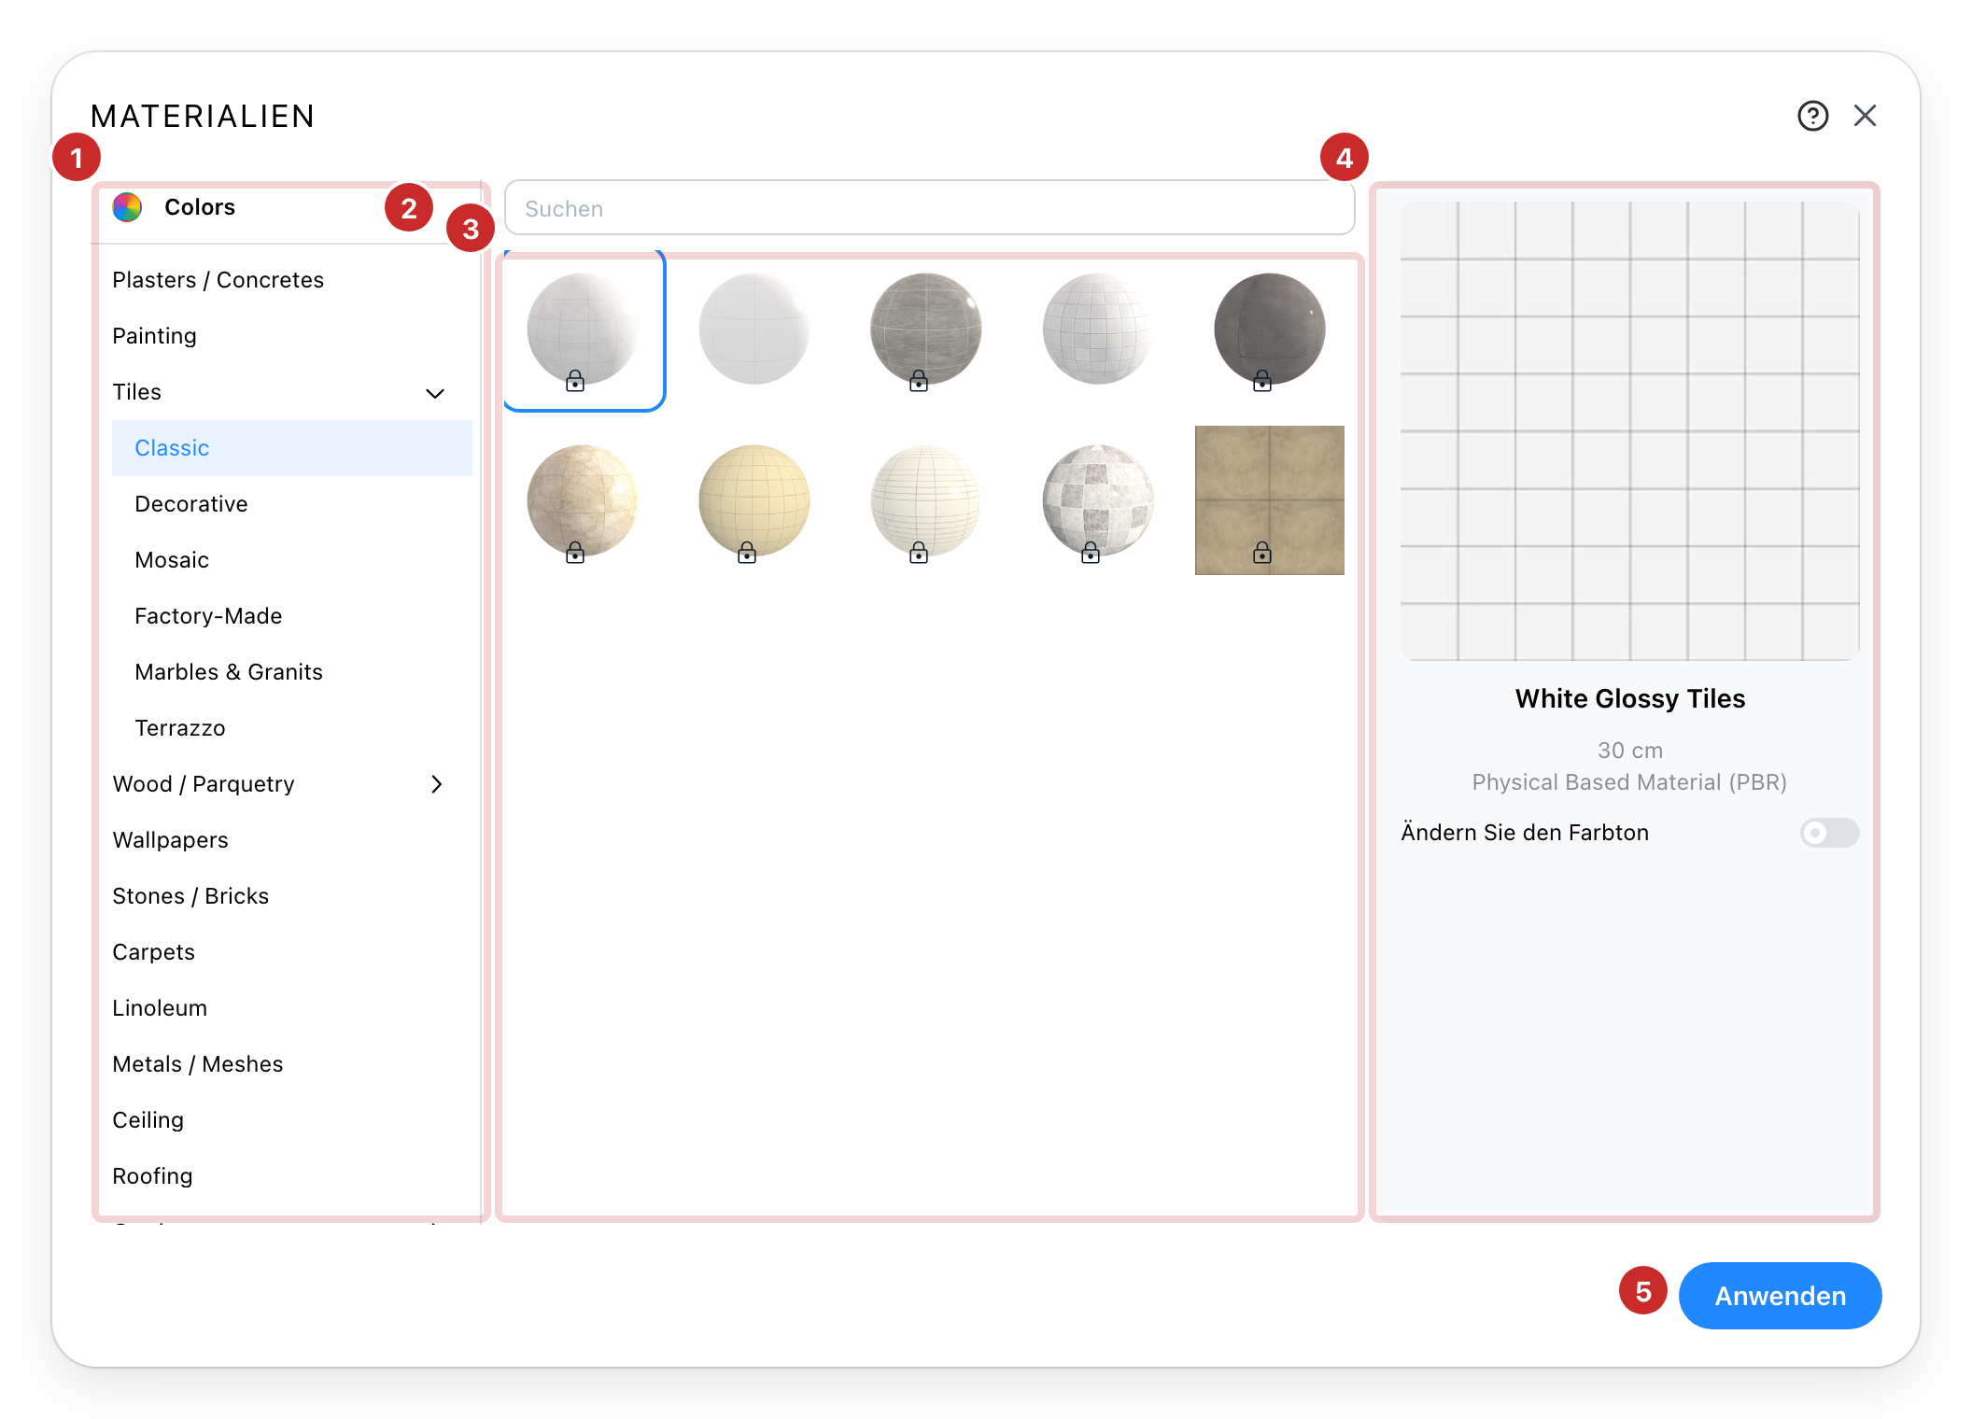The width and height of the screenshot is (1972, 1419).
Task: Click the large White Glossy Tiles preview
Action: pos(1630,431)
